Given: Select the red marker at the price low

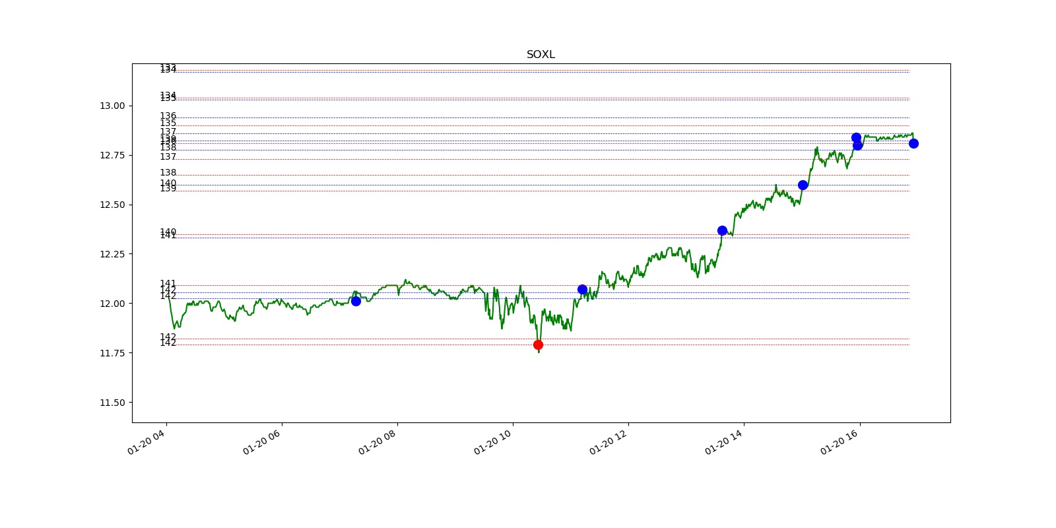Looking at the screenshot, I should pyautogui.click(x=538, y=345).
